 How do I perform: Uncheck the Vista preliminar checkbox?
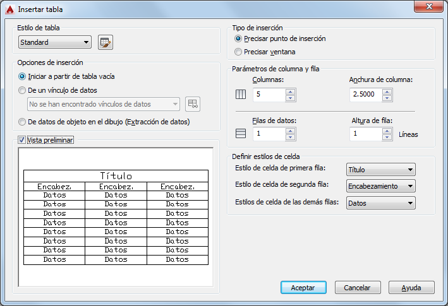pyautogui.click(x=21, y=140)
